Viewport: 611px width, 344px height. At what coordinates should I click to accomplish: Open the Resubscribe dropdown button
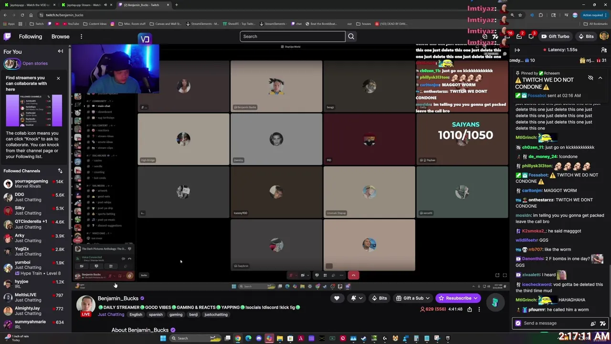tap(458, 298)
